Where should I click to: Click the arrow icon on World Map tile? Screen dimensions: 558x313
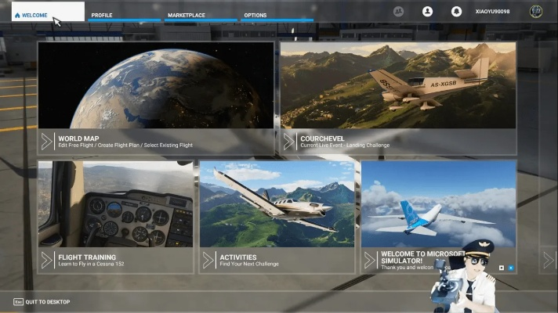point(47,142)
